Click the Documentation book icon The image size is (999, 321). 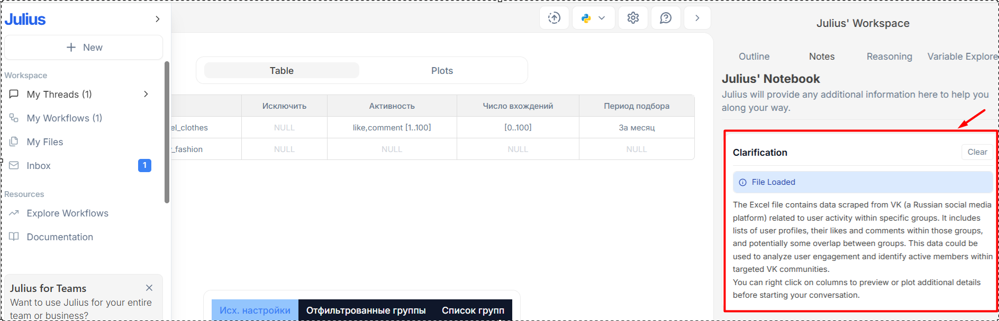(x=14, y=237)
